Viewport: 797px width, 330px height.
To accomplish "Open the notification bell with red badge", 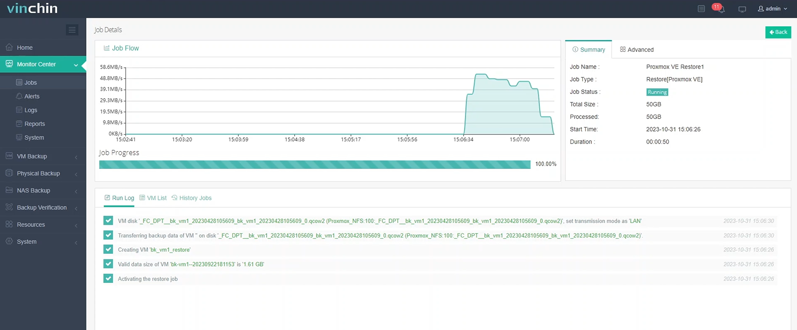I will coord(720,9).
